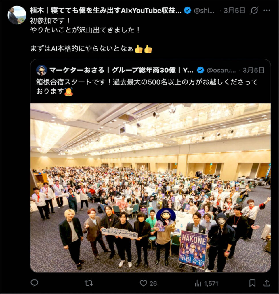This screenshot has height=294, width=279.
Task: Open the Grok explain icon near date
Action: tap(254, 11)
